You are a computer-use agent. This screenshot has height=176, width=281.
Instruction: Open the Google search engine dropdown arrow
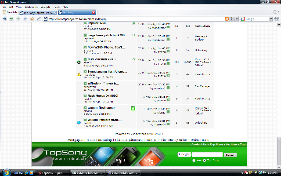click(271, 19)
